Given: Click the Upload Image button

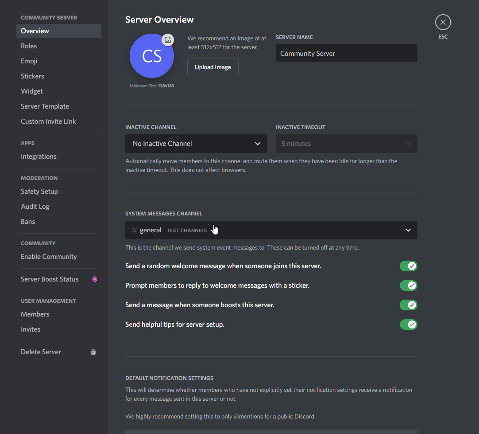Looking at the screenshot, I should tap(213, 67).
